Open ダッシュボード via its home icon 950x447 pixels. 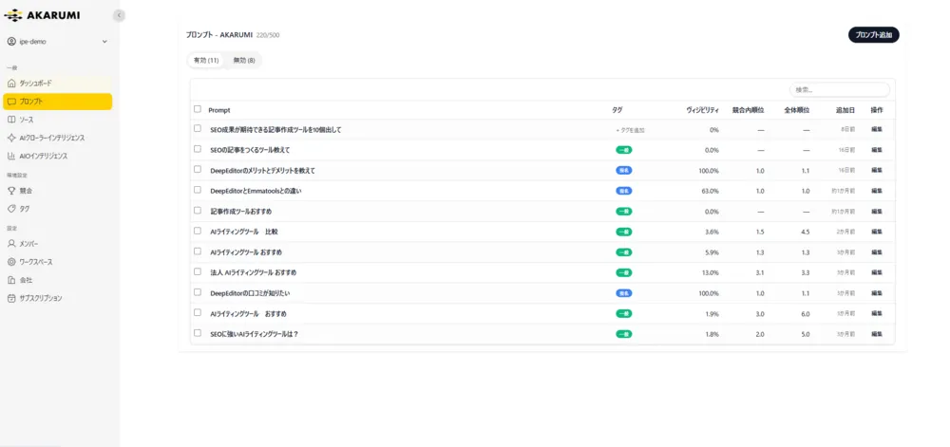pyautogui.click(x=11, y=83)
